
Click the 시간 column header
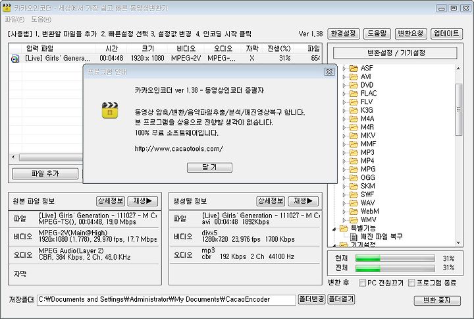[111, 48]
